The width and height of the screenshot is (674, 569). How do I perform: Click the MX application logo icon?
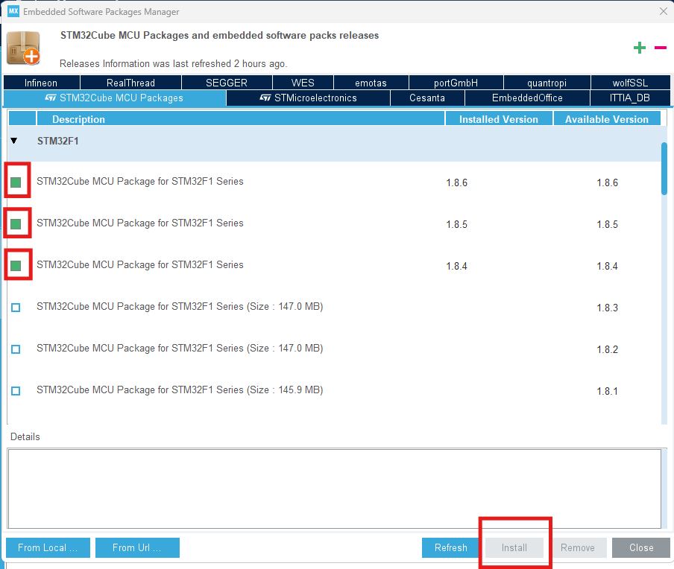click(13, 11)
